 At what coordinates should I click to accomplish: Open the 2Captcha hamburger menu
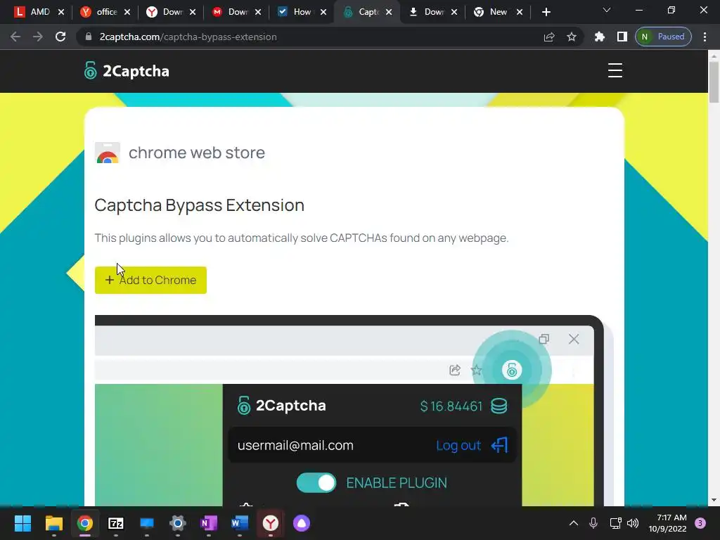click(x=615, y=71)
